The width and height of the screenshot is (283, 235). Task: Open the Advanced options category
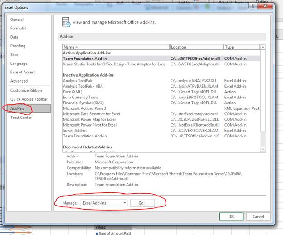[19, 81]
